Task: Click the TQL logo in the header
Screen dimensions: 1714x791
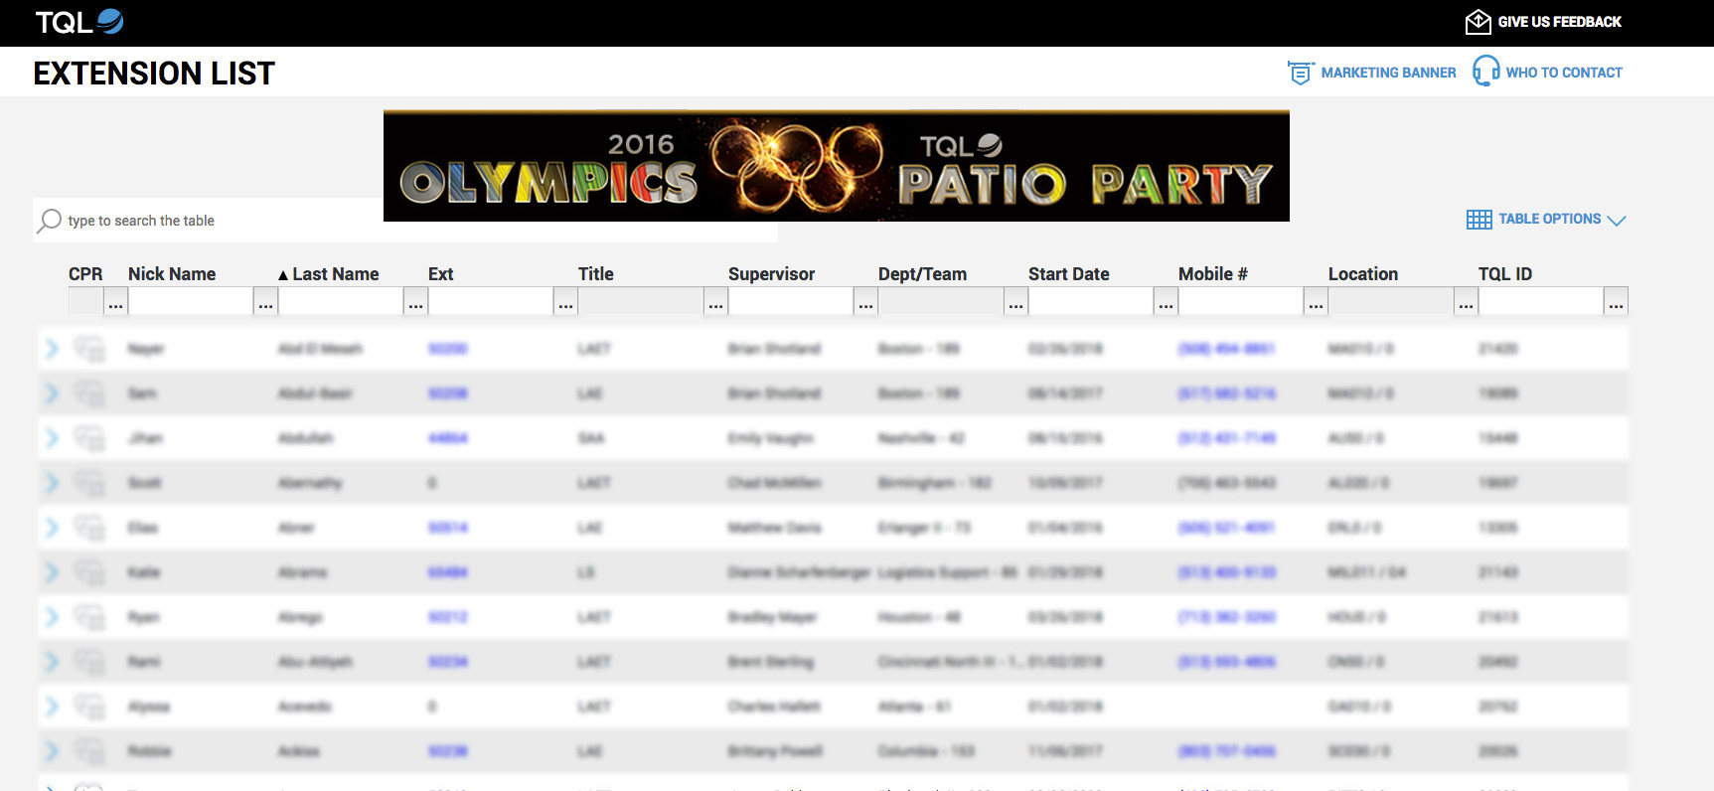Action: (79, 22)
